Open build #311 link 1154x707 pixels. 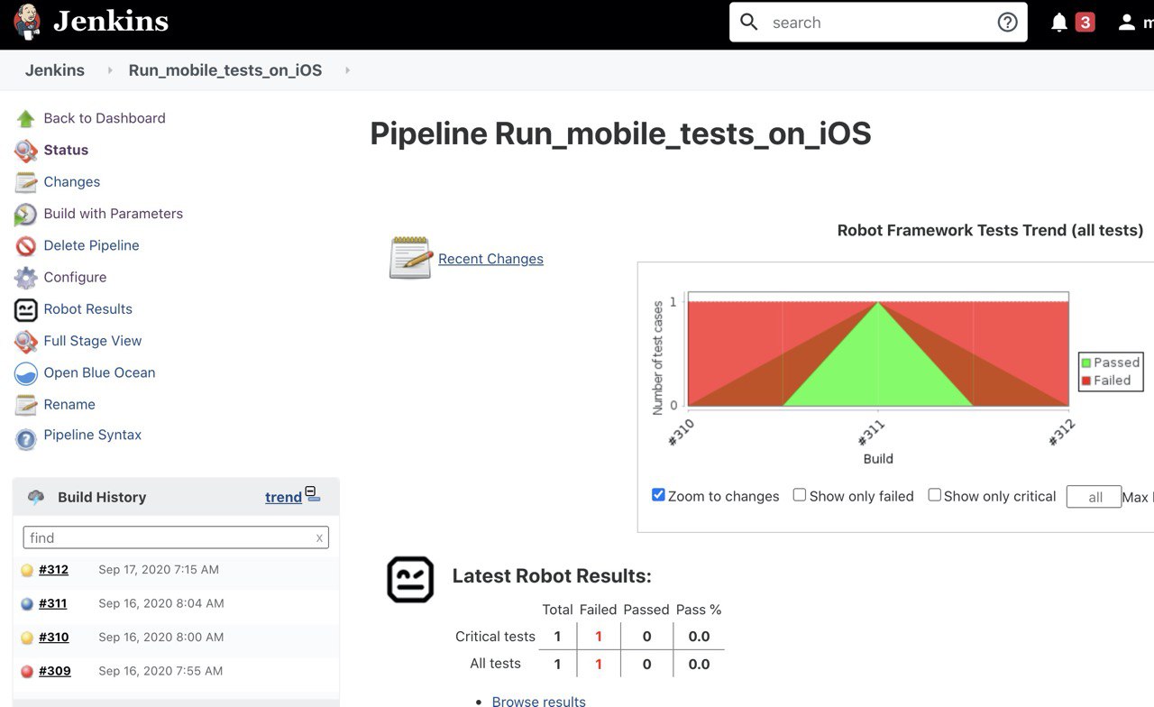pyautogui.click(x=52, y=603)
